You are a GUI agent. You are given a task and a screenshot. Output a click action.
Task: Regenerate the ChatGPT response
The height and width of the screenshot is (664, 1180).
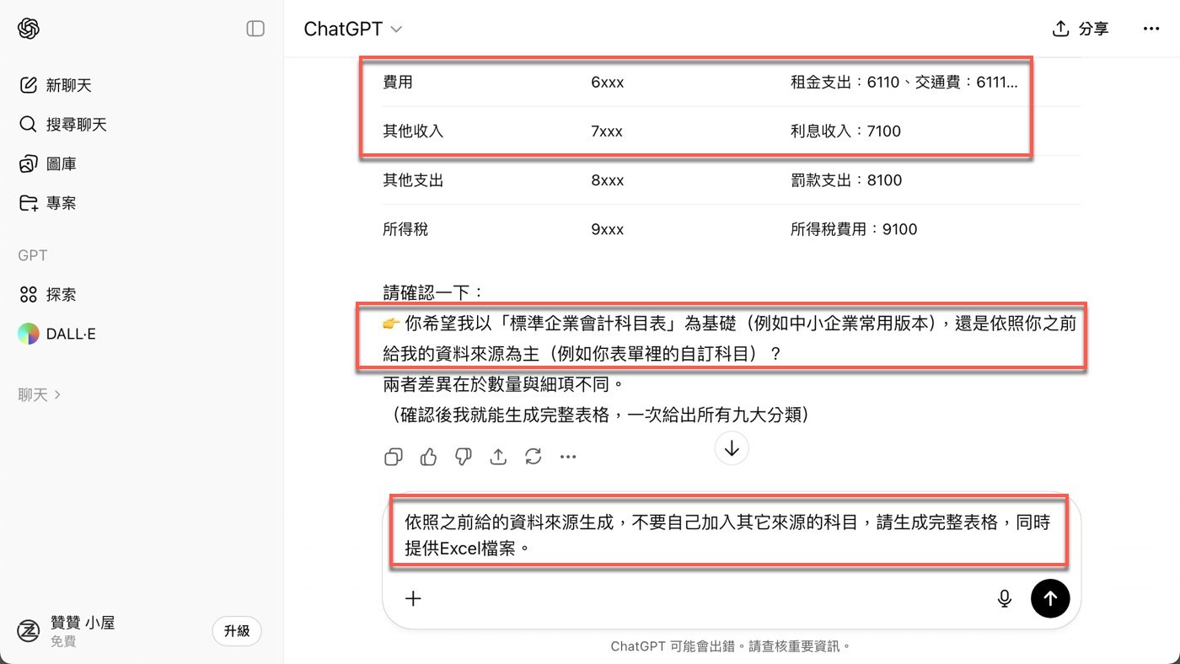(x=533, y=456)
